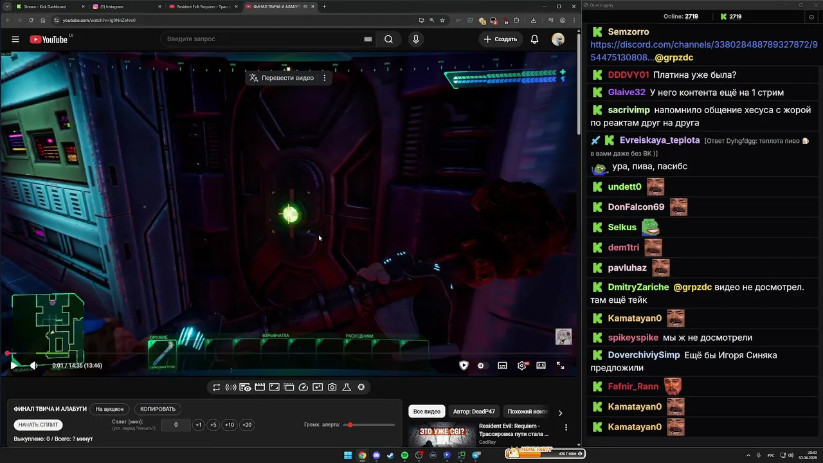
Task: Open YouTube notifications bell
Action: point(534,39)
